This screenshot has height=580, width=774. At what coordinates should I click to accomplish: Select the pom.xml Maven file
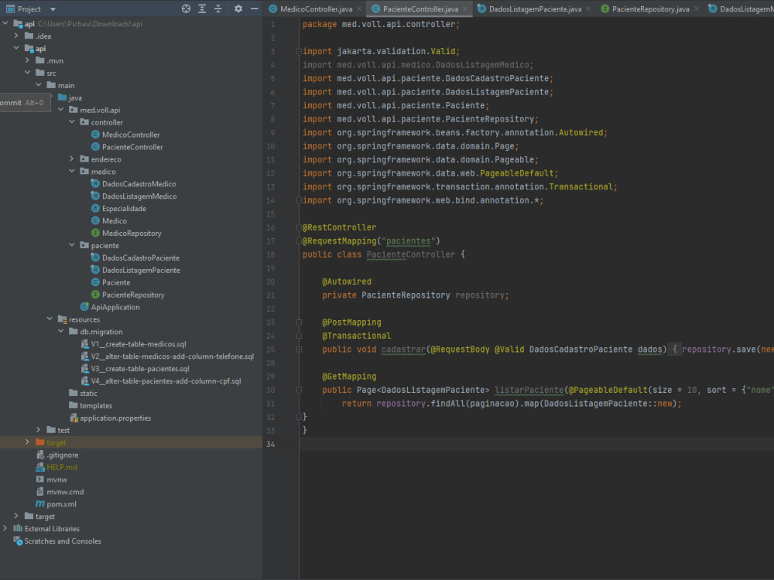tap(61, 504)
